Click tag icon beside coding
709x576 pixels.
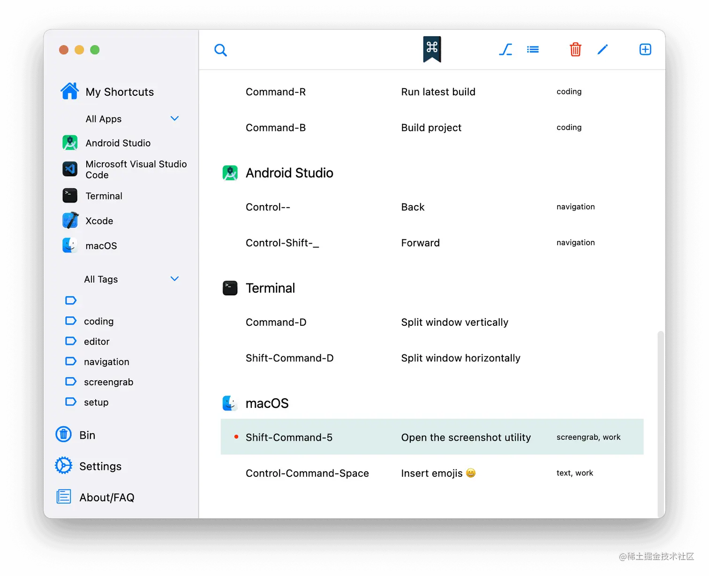[x=71, y=321]
